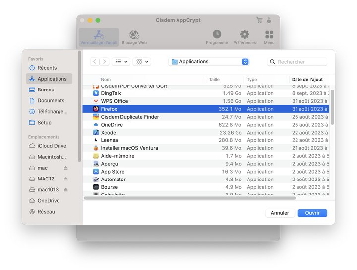Viewport: 357px width, 270px height.
Task: Click the key icon in AppCrypt title bar
Action: point(269,20)
